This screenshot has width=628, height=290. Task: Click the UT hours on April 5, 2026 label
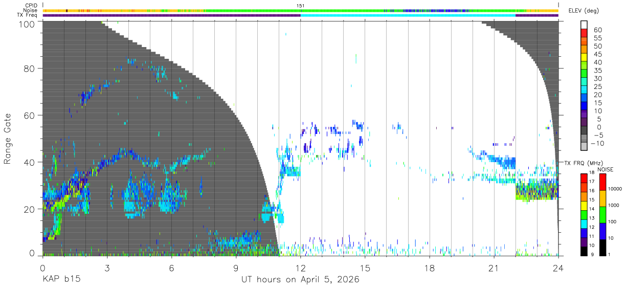click(300, 279)
